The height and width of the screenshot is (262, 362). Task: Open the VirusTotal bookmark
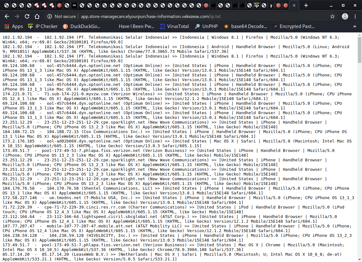pos(174,26)
